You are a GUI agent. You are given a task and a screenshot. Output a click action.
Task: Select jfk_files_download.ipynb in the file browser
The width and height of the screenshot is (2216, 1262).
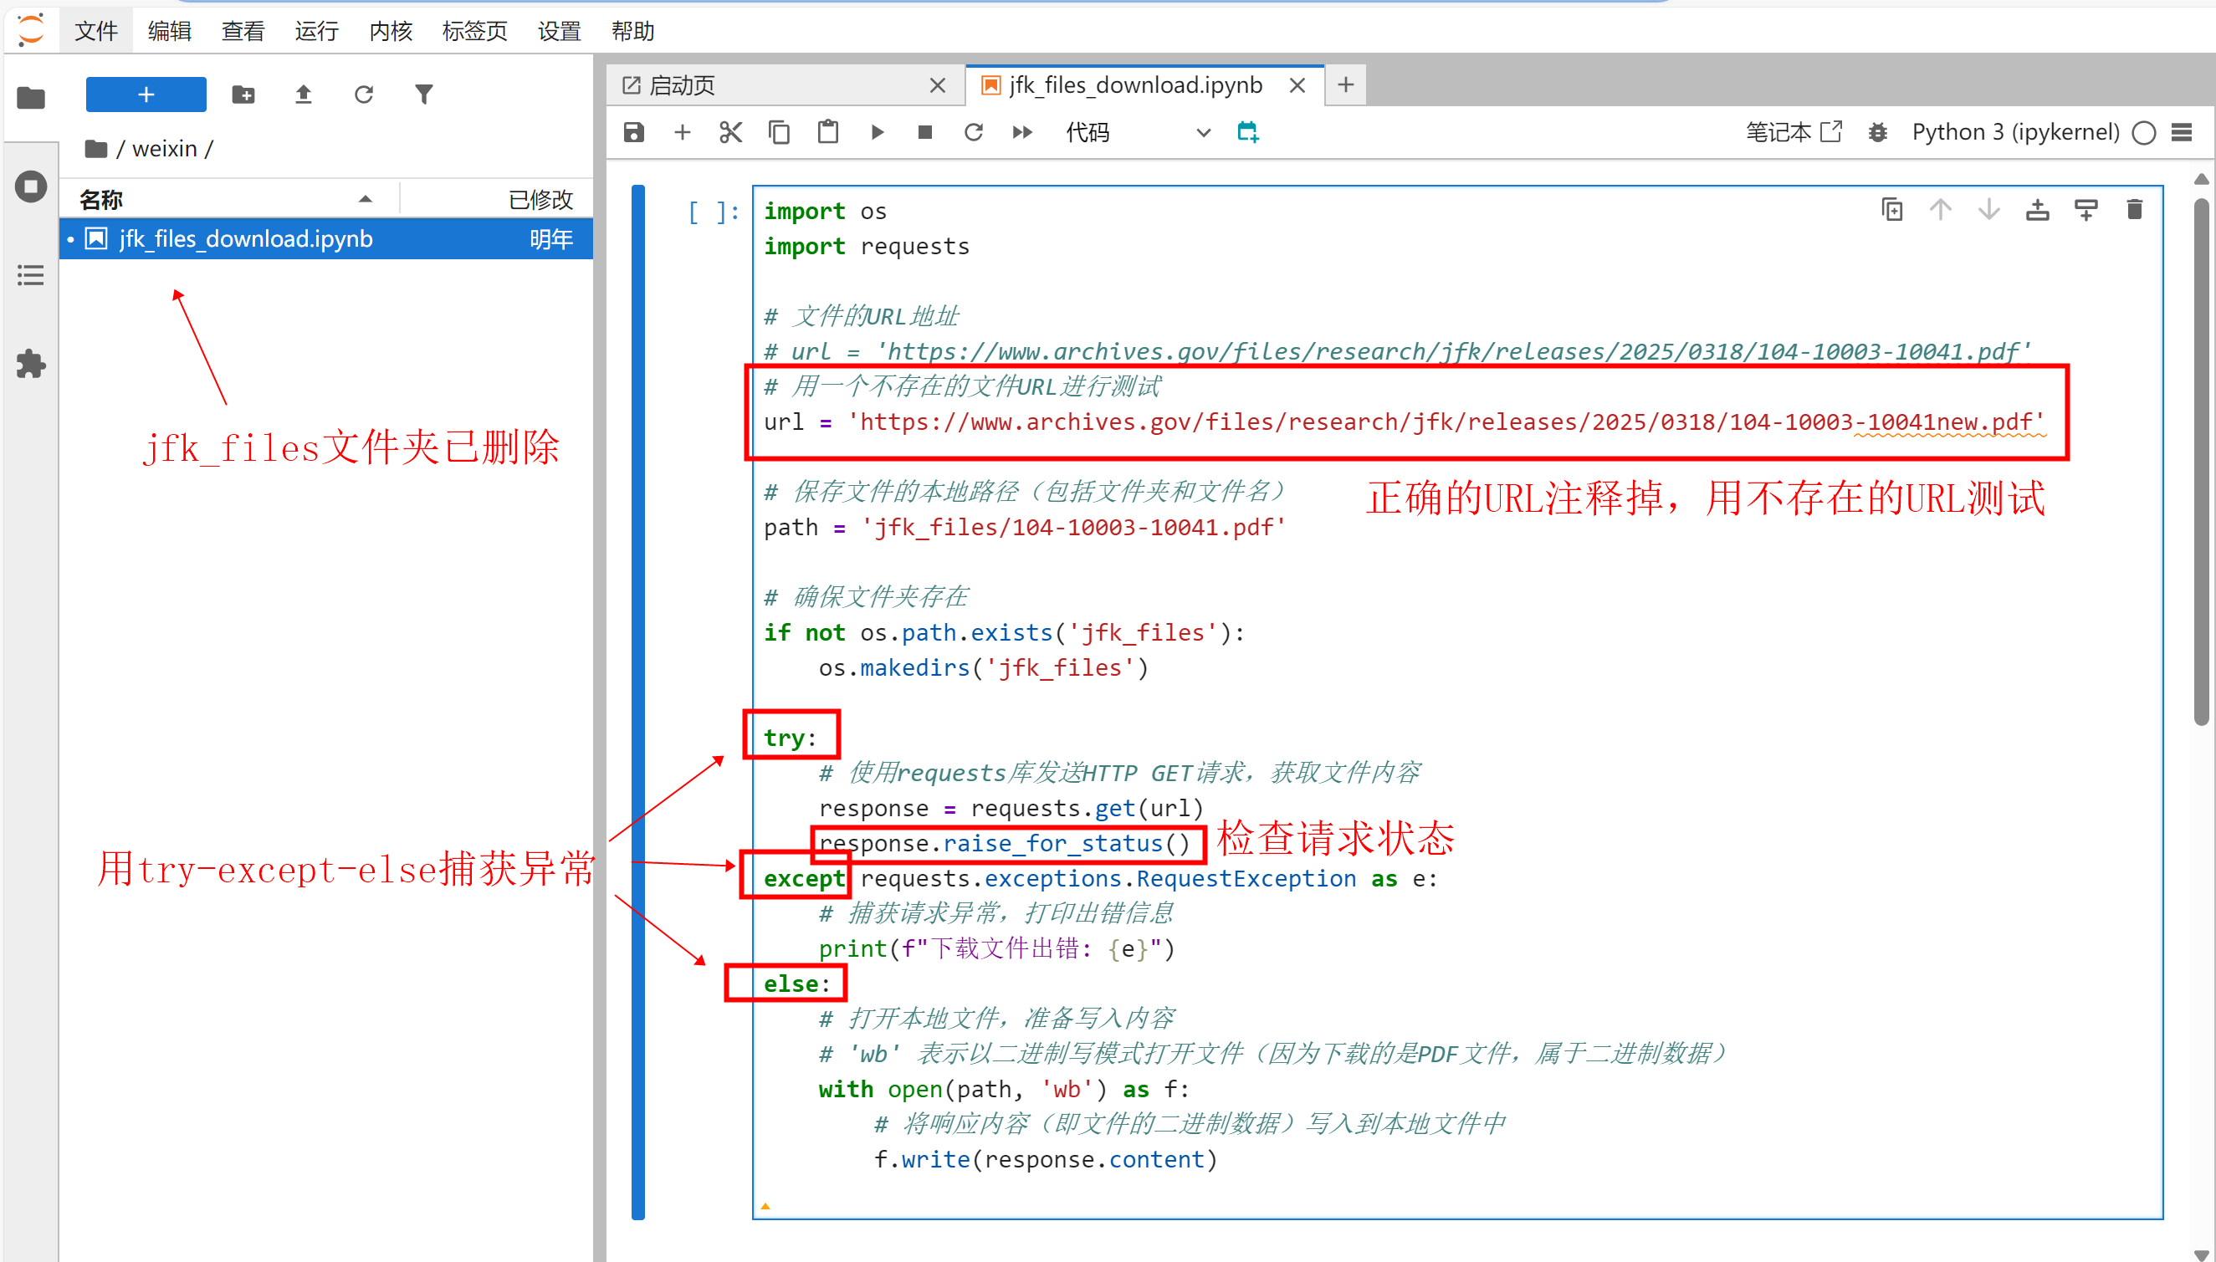[x=245, y=238]
